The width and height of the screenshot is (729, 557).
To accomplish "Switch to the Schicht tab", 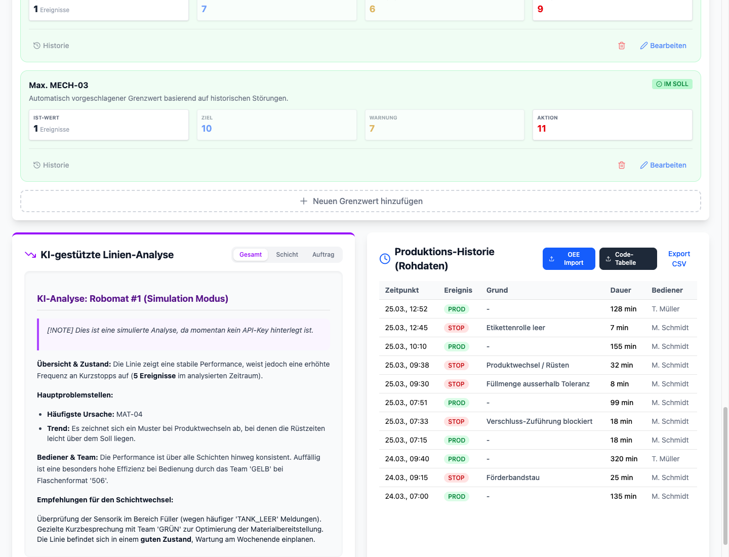I will pyautogui.click(x=287, y=255).
